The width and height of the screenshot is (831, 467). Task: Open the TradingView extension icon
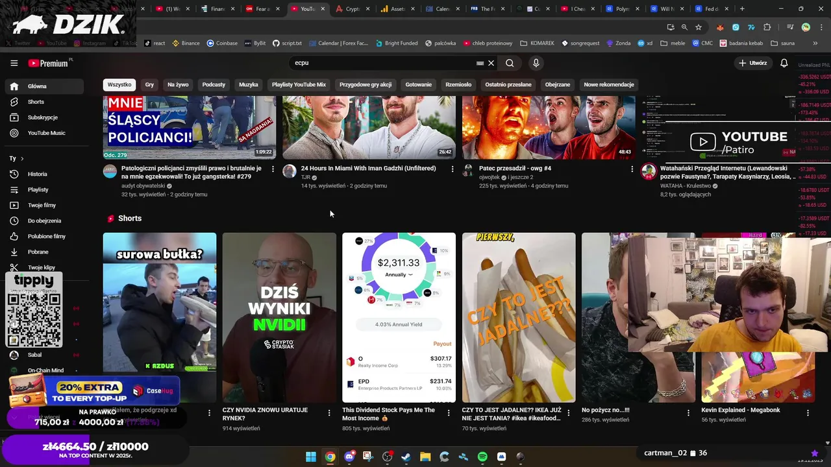(x=751, y=27)
